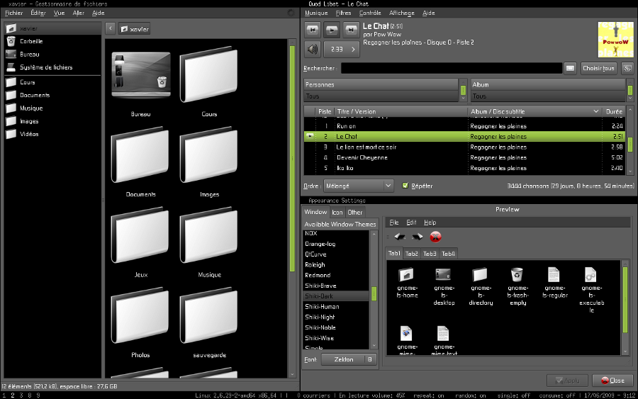Click the Choisir tous button
The image size is (638, 399).
[x=598, y=68]
